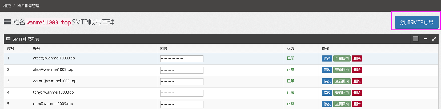Delete the aaron@wanmei1003.top account
The image size is (441, 109).
pyautogui.click(x=357, y=81)
